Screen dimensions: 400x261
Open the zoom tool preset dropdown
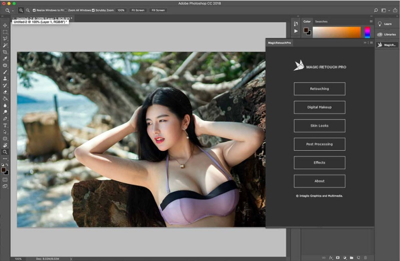9,10
